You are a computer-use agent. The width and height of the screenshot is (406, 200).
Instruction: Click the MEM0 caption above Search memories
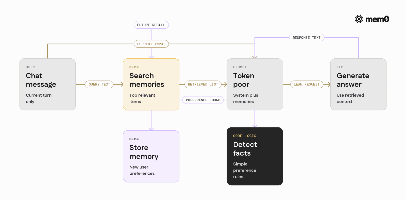point(134,67)
